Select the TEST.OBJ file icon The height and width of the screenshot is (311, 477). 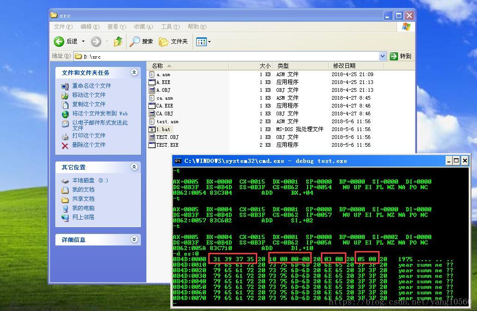152,137
